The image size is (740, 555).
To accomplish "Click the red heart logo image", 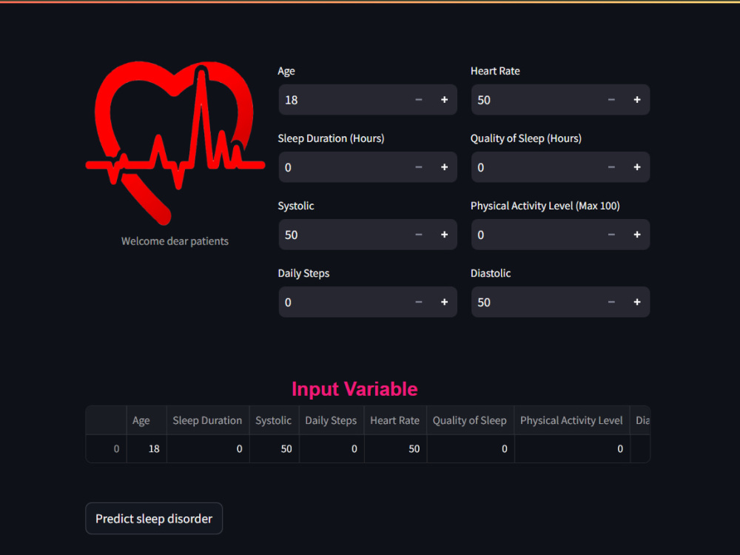I will [x=175, y=143].
